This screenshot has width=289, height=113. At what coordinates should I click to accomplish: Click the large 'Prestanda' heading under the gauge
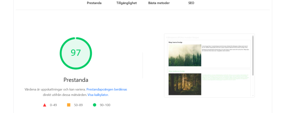76,80
